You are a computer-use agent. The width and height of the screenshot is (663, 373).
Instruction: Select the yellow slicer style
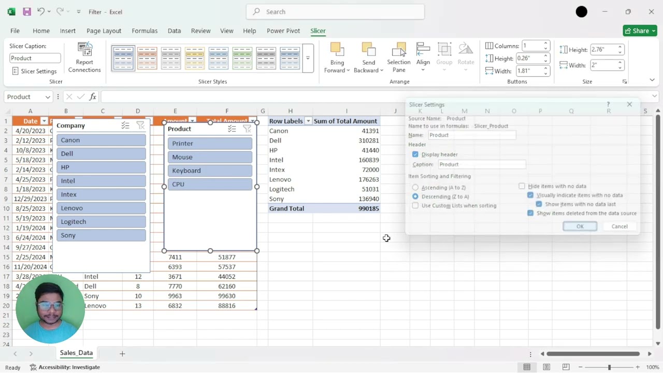coord(195,58)
